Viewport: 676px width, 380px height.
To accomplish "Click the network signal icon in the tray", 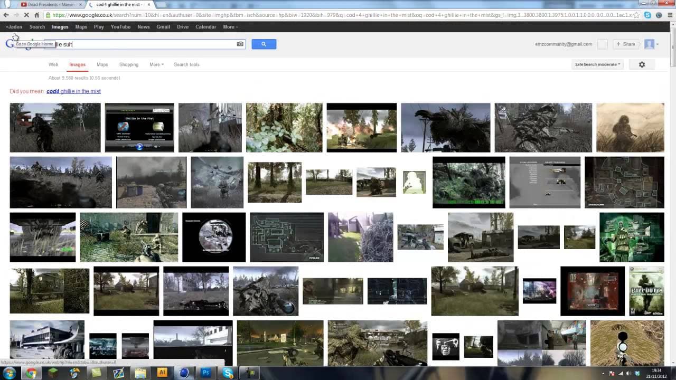I will pyautogui.click(x=620, y=373).
